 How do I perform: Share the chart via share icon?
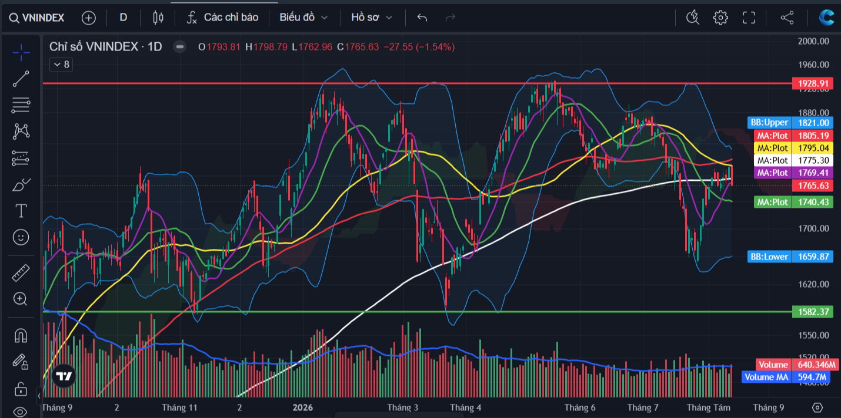(x=787, y=18)
